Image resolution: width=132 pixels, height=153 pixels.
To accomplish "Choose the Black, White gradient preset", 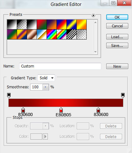I will (32, 24).
